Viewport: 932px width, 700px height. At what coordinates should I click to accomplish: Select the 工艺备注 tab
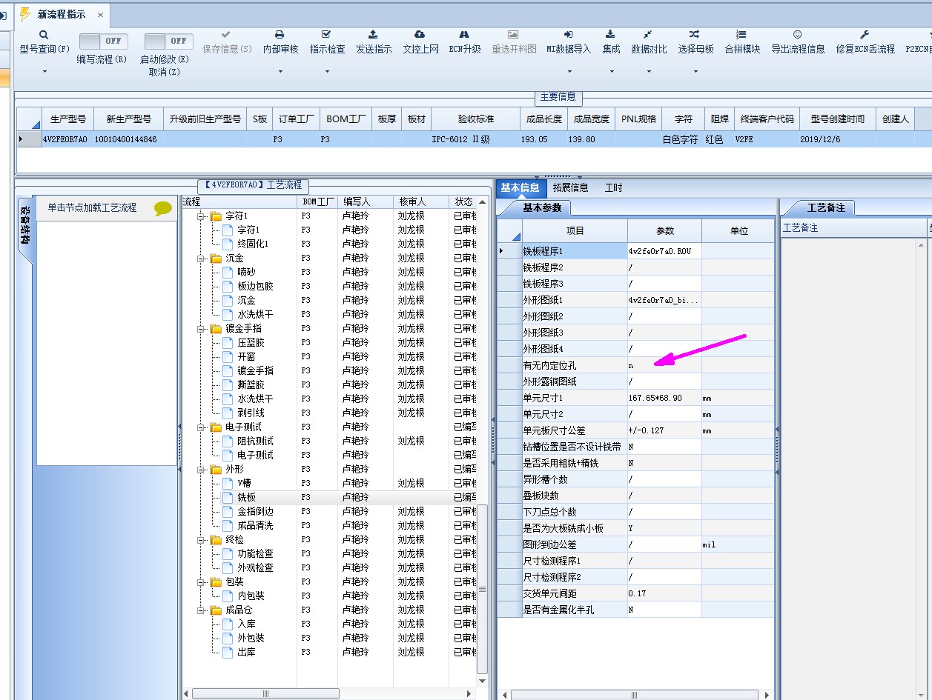(825, 207)
